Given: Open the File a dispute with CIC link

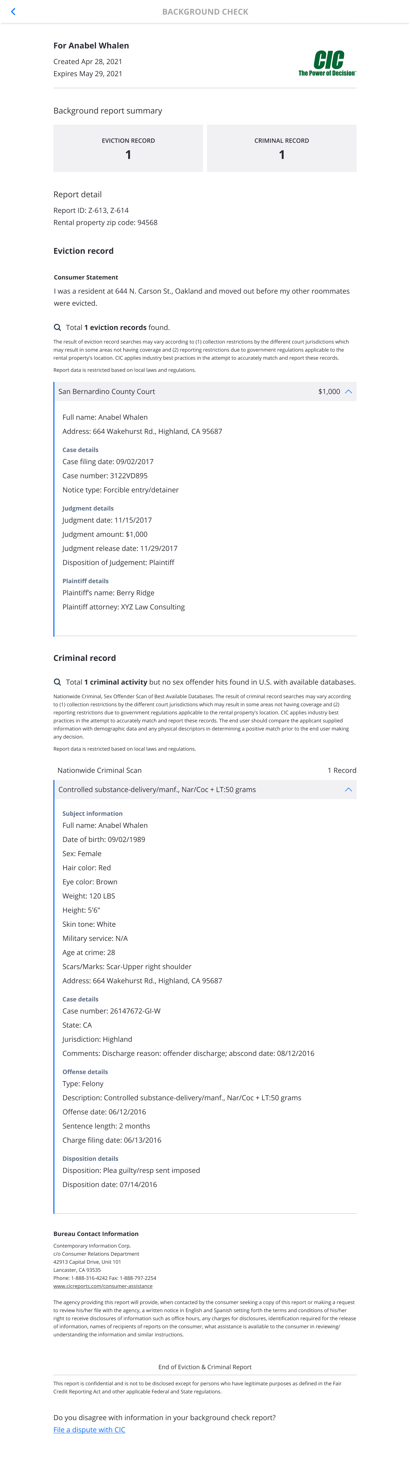Looking at the screenshot, I should click(x=89, y=1429).
